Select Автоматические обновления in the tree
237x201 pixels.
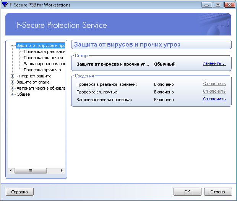pyautogui.click(x=41, y=88)
